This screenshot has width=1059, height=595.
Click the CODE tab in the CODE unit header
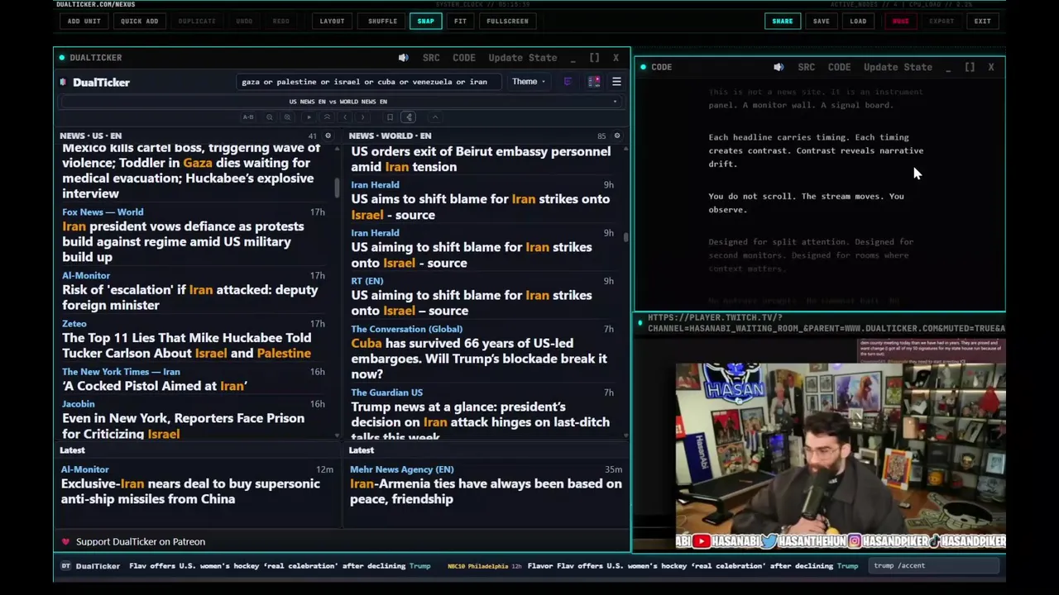[839, 67]
